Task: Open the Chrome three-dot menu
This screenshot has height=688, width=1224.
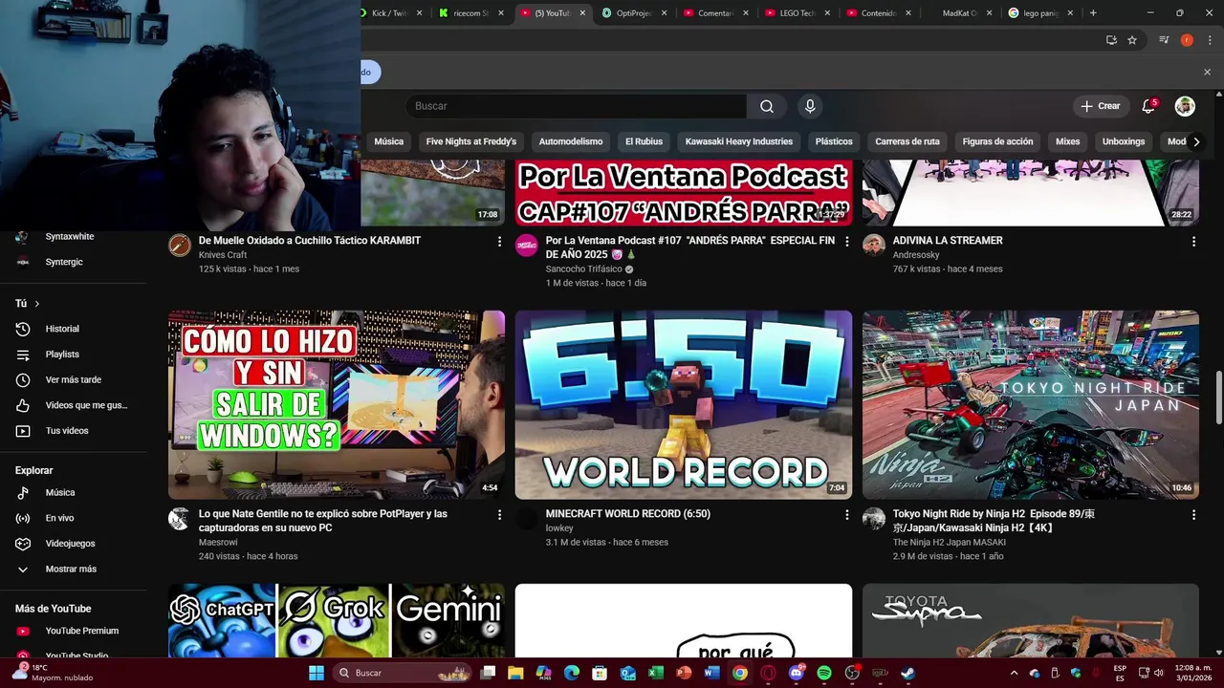Action: coord(1209,40)
